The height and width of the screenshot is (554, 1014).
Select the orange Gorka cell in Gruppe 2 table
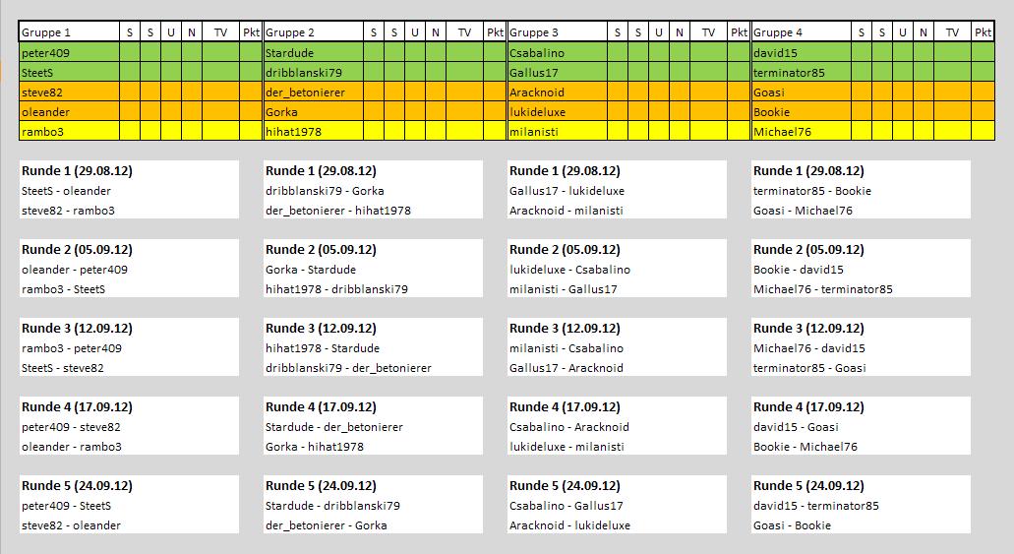(313, 111)
